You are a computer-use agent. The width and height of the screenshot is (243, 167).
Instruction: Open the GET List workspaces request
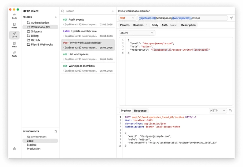click(x=88, y=57)
